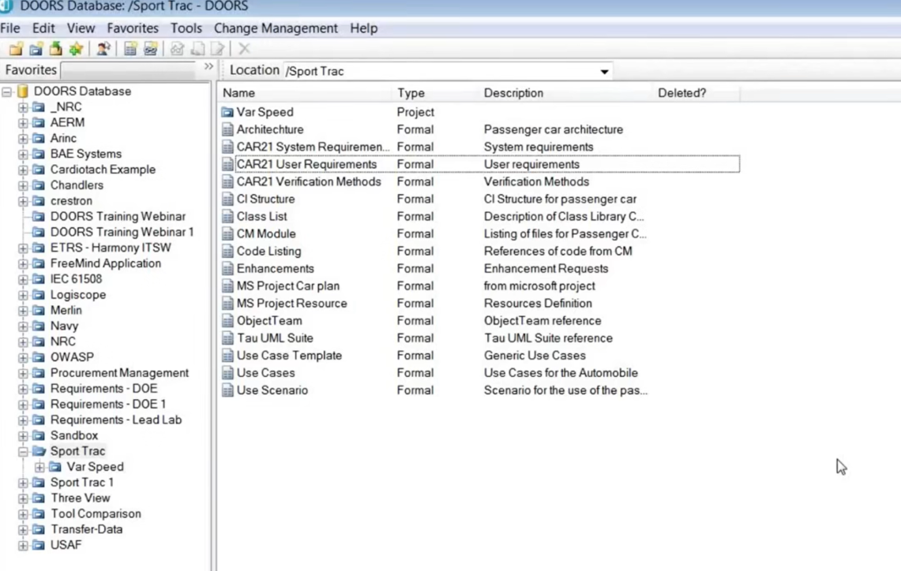Open the Tools menu

coord(186,28)
